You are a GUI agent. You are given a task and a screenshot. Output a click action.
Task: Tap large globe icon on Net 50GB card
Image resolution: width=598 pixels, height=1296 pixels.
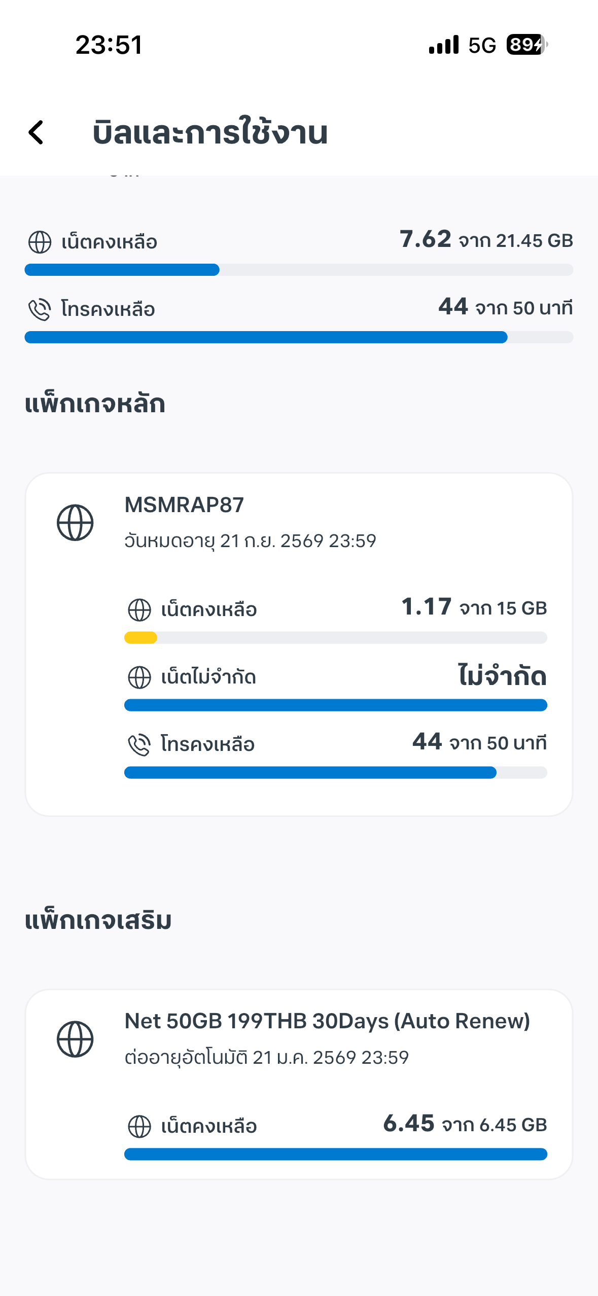(x=75, y=1039)
